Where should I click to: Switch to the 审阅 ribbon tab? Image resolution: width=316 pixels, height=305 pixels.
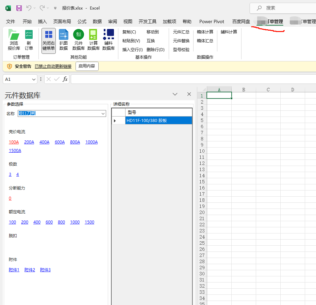click(113, 21)
